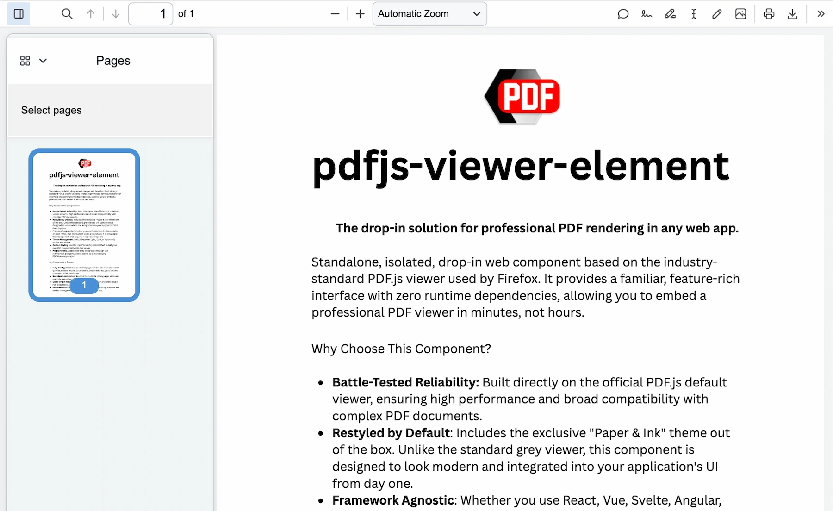This screenshot has width=833, height=511.
Task: Select the add image tool
Action: point(740,14)
